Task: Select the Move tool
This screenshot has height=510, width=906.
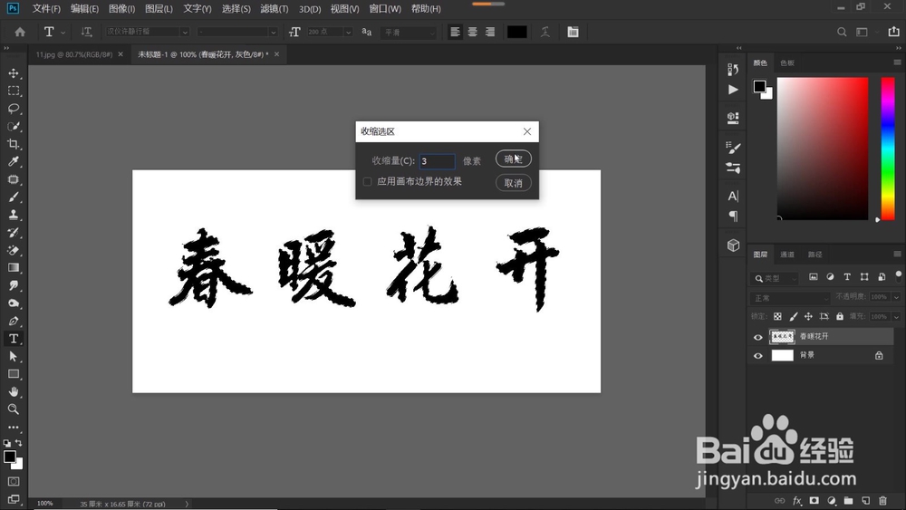Action: 14,73
